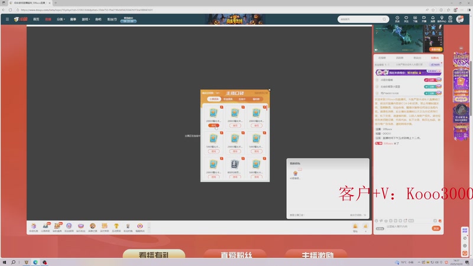Click the grey microphone card icon
Viewport: 473px width, 266px height.
[235, 164]
